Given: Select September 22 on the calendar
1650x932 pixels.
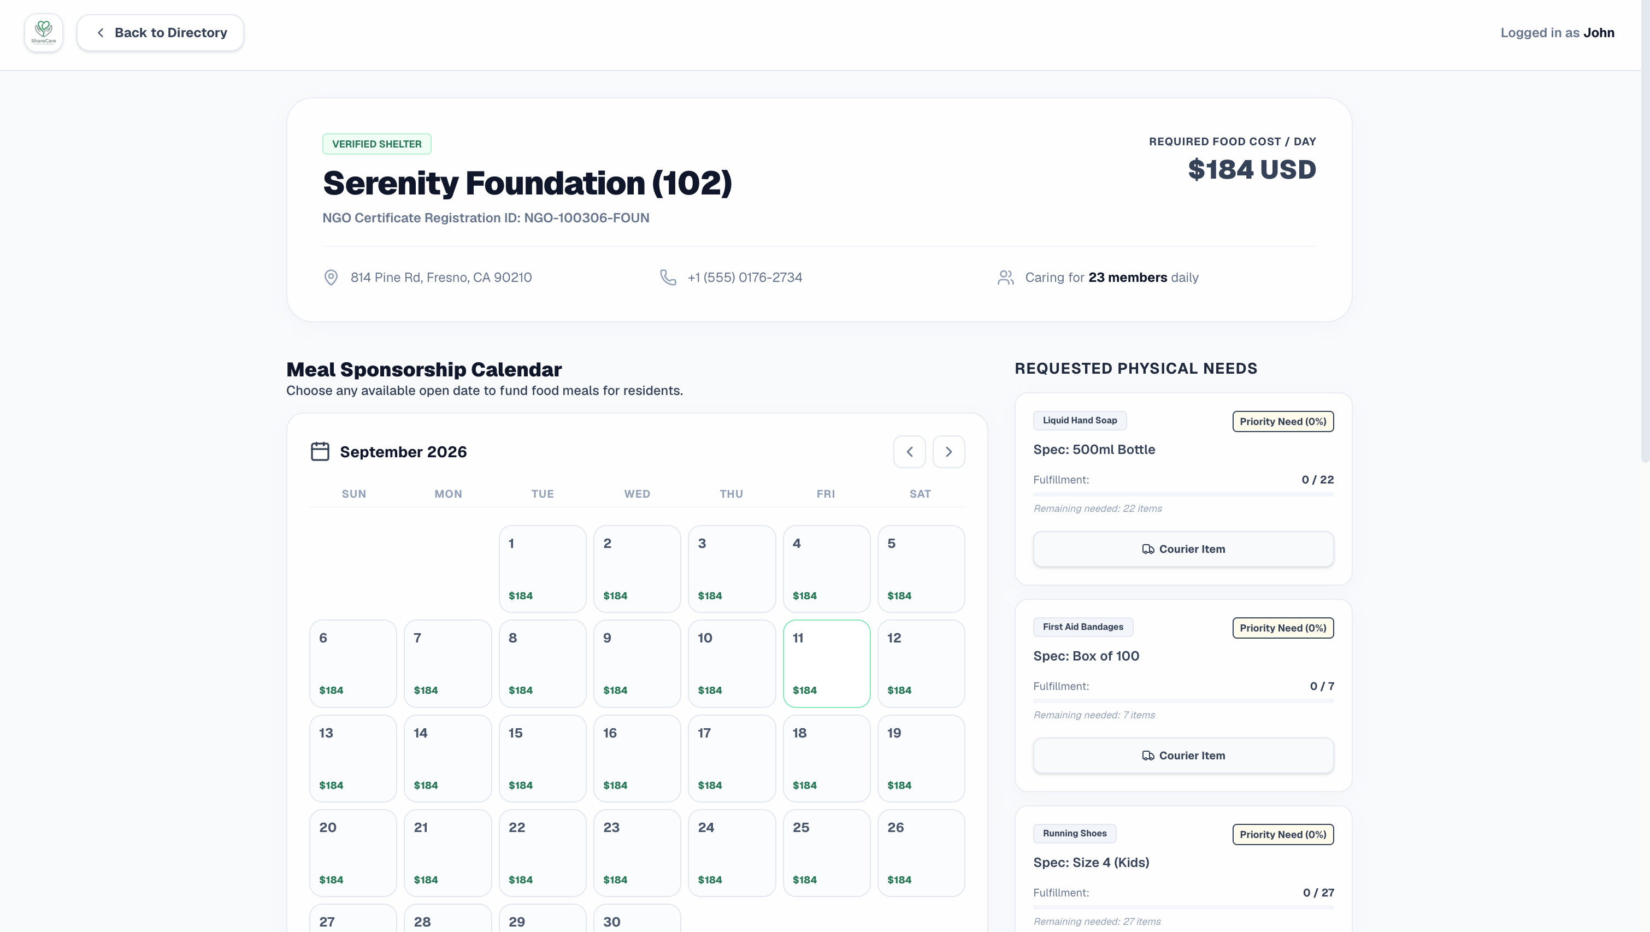Looking at the screenshot, I should coord(543,853).
